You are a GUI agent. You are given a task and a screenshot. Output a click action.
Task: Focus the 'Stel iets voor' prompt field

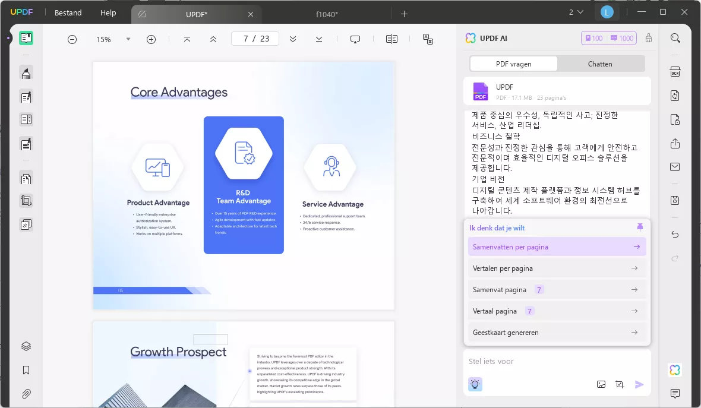click(557, 362)
